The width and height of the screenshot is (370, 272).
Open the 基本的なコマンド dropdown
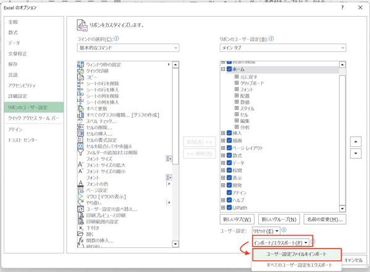pos(128,48)
